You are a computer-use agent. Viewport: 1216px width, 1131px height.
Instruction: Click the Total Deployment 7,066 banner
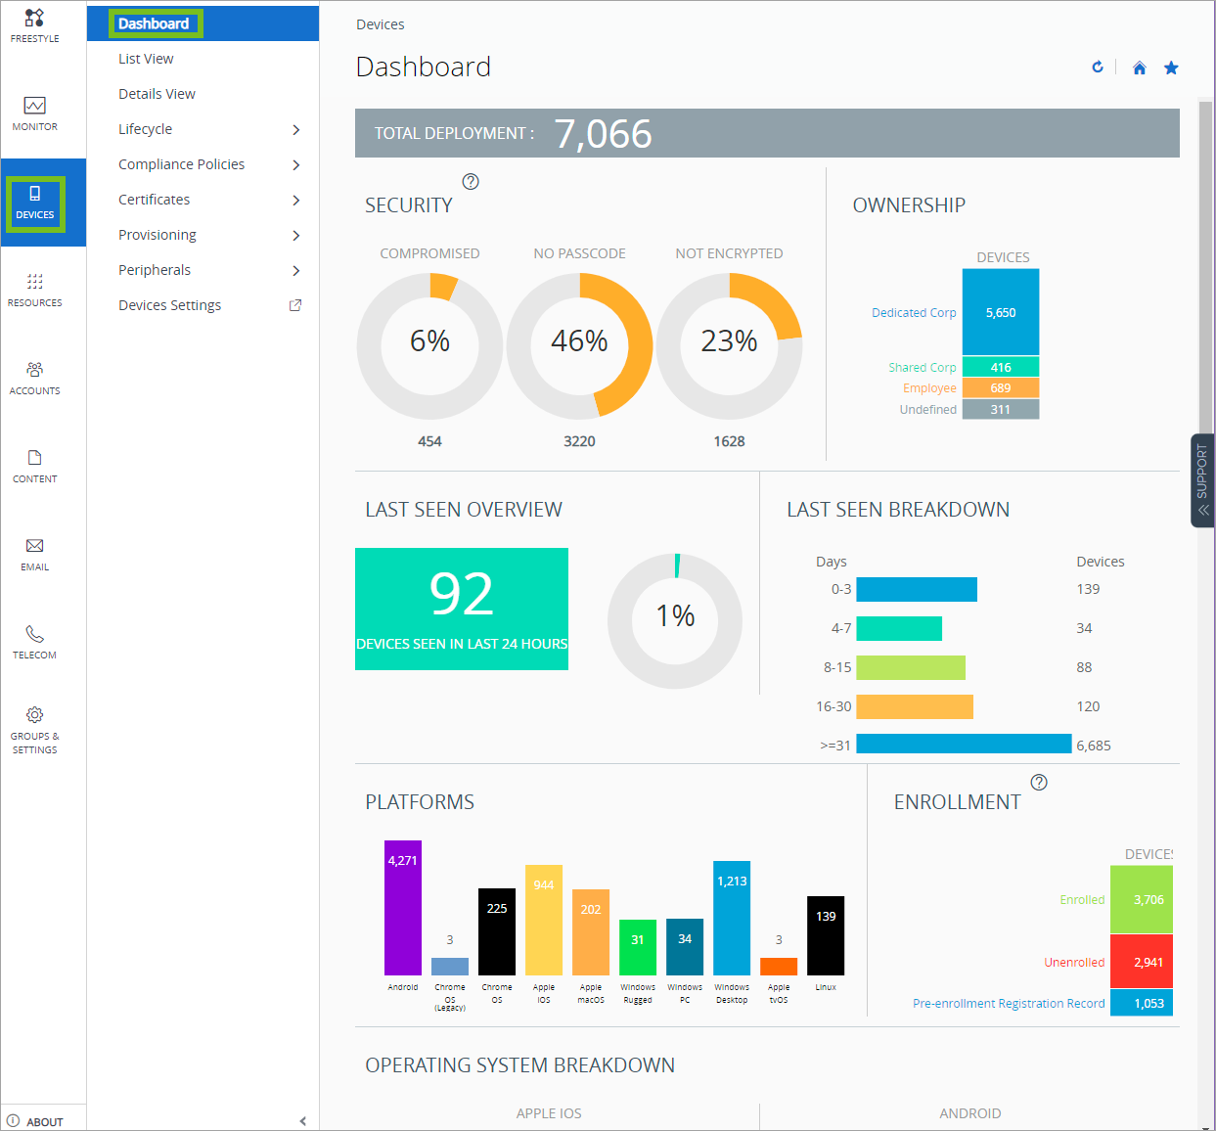[767, 133]
